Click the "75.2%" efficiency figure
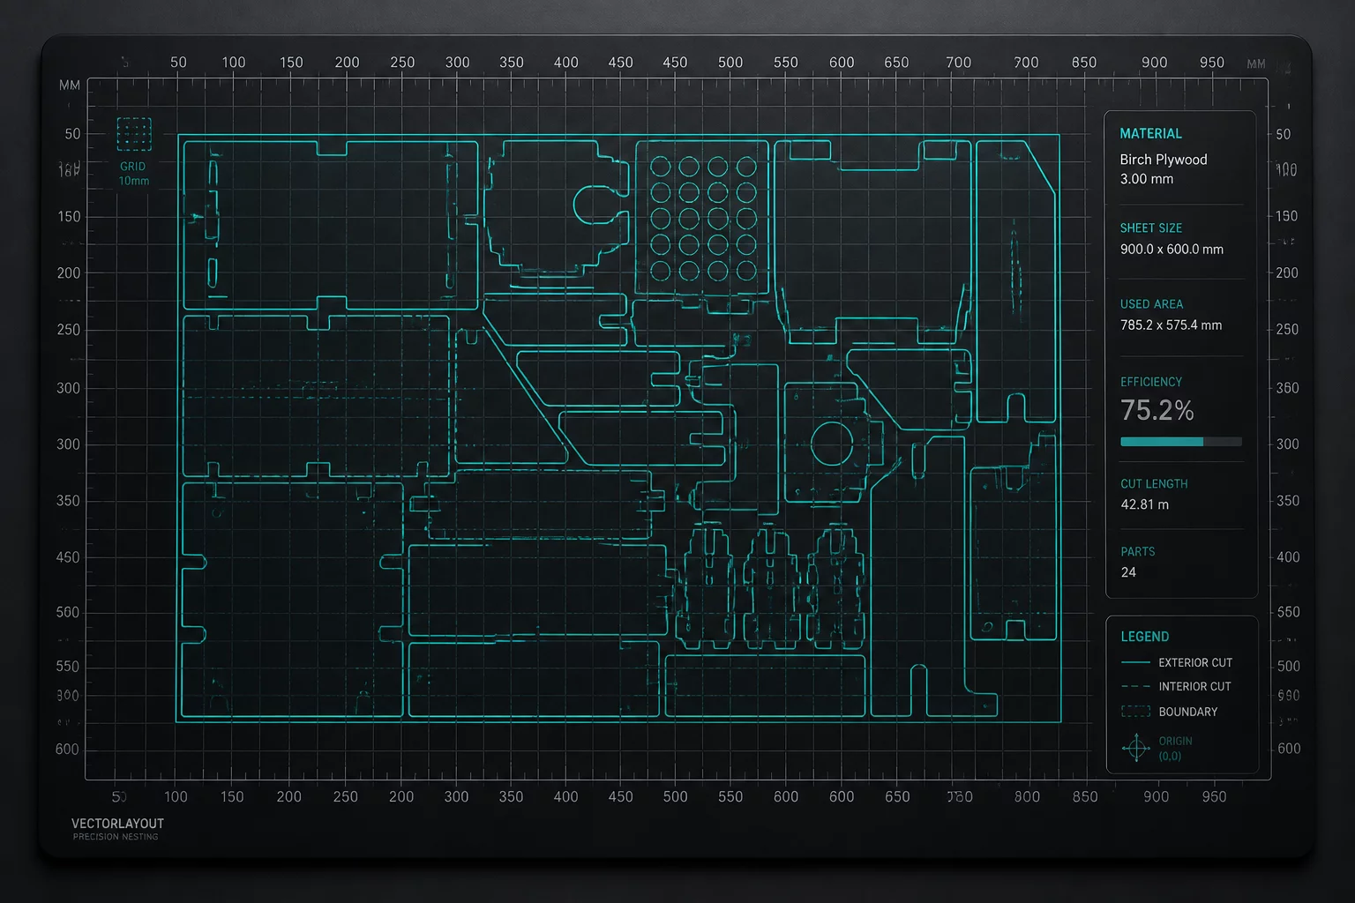 pyautogui.click(x=1157, y=410)
